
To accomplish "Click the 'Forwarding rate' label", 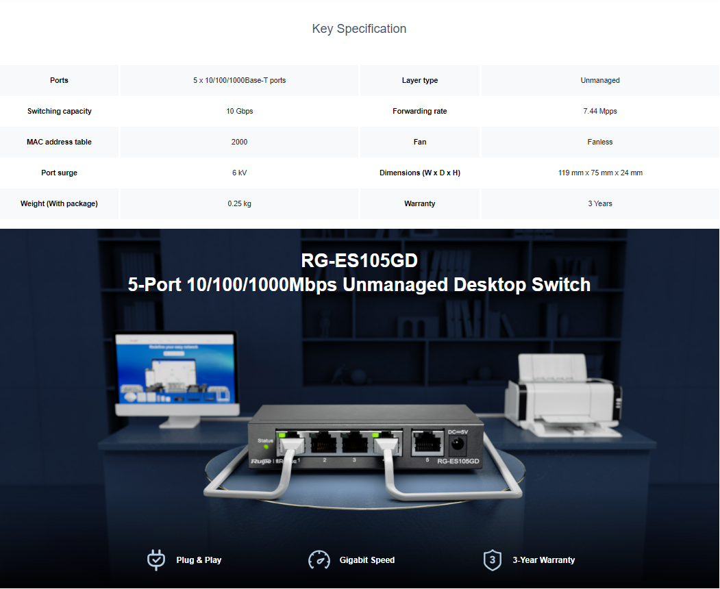I will point(420,111).
